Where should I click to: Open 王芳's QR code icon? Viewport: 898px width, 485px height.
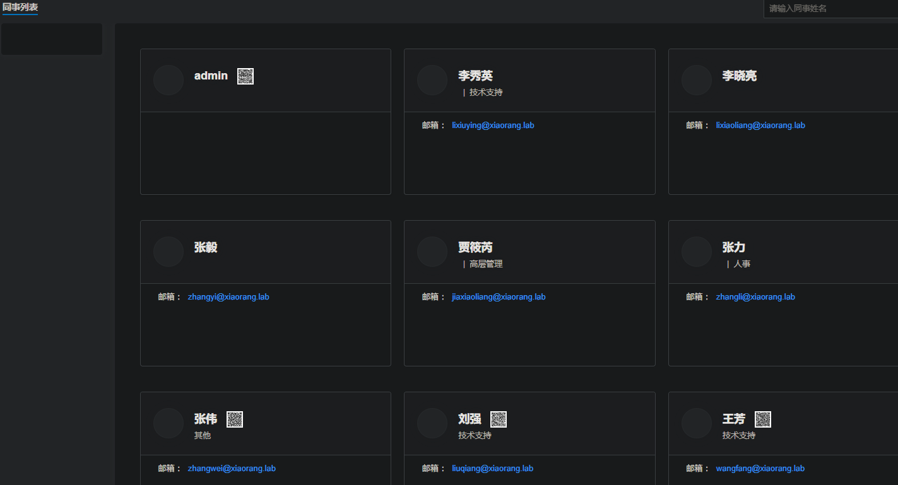point(763,419)
